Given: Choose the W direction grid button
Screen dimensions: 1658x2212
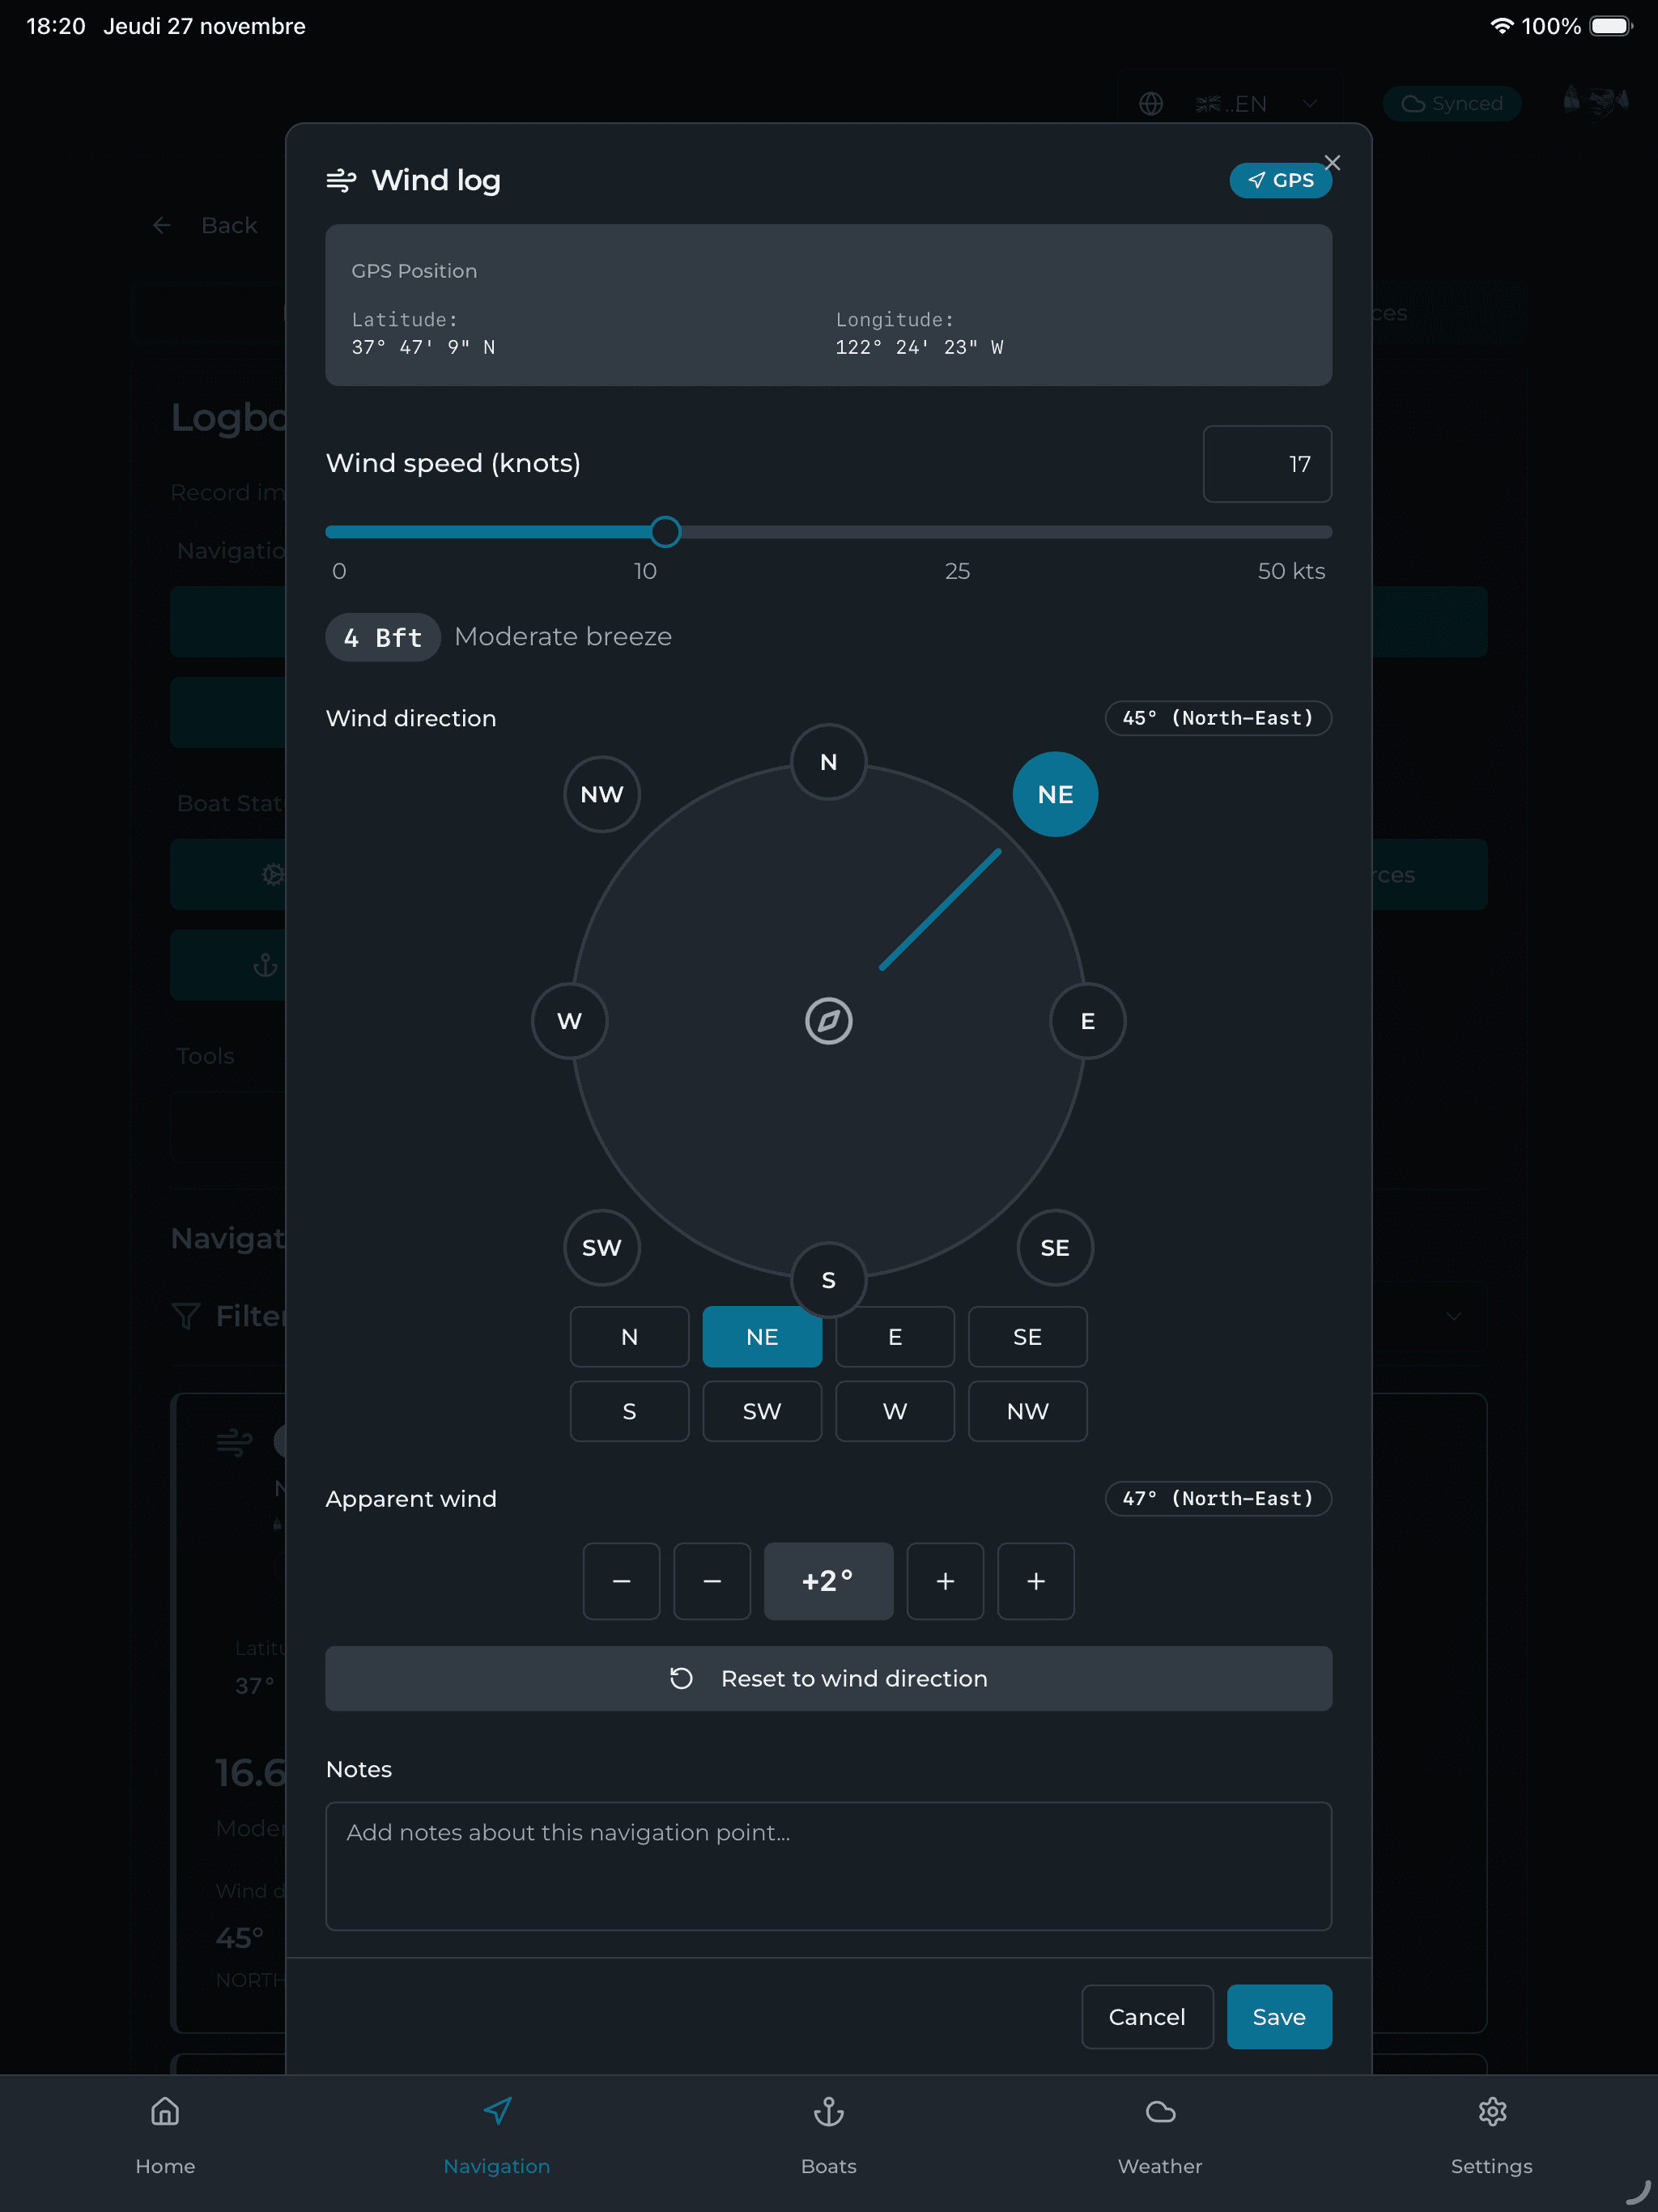Looking at the screenshot, I should tap(895, 1411).
